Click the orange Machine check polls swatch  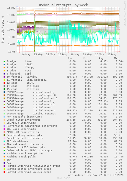pyautogui.click(x=4, y=157)
